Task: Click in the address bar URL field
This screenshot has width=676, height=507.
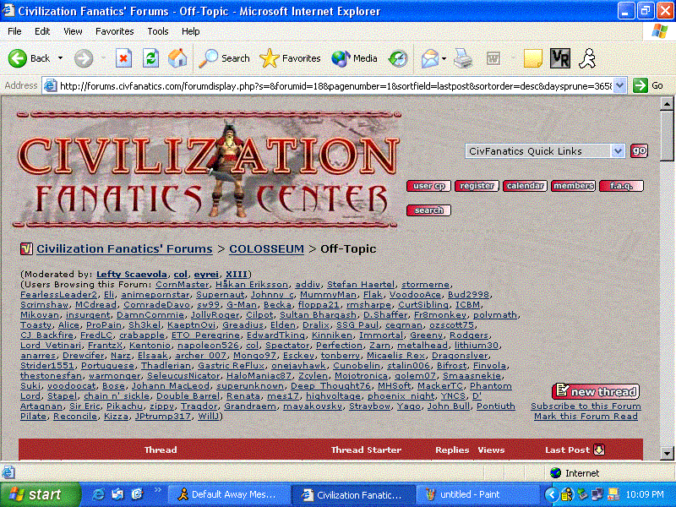Action: click(x=335, y=86)
